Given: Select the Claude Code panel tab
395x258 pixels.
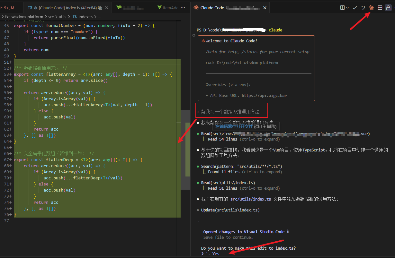Looking at the screenshot, I should [230, 8].
